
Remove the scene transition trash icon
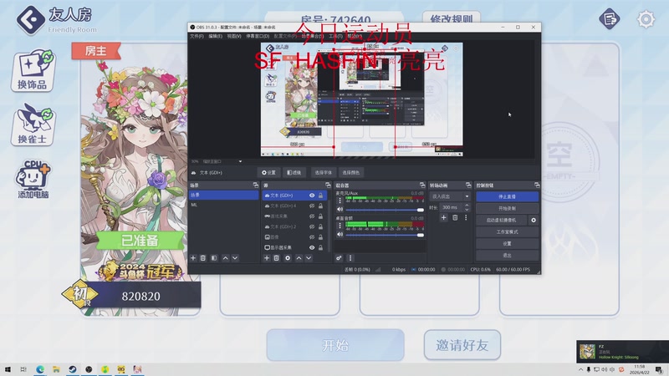455,217
